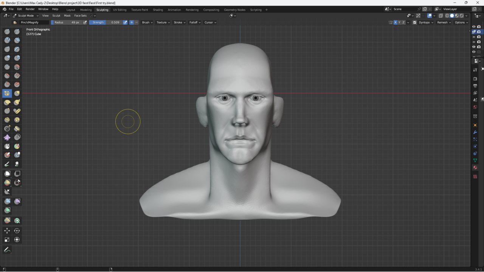Select the Scrape brush
This screenshot has height=272, width=484.
[x=7, y=84]
